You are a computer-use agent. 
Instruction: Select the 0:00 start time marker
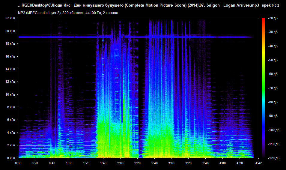coord(18,163)
